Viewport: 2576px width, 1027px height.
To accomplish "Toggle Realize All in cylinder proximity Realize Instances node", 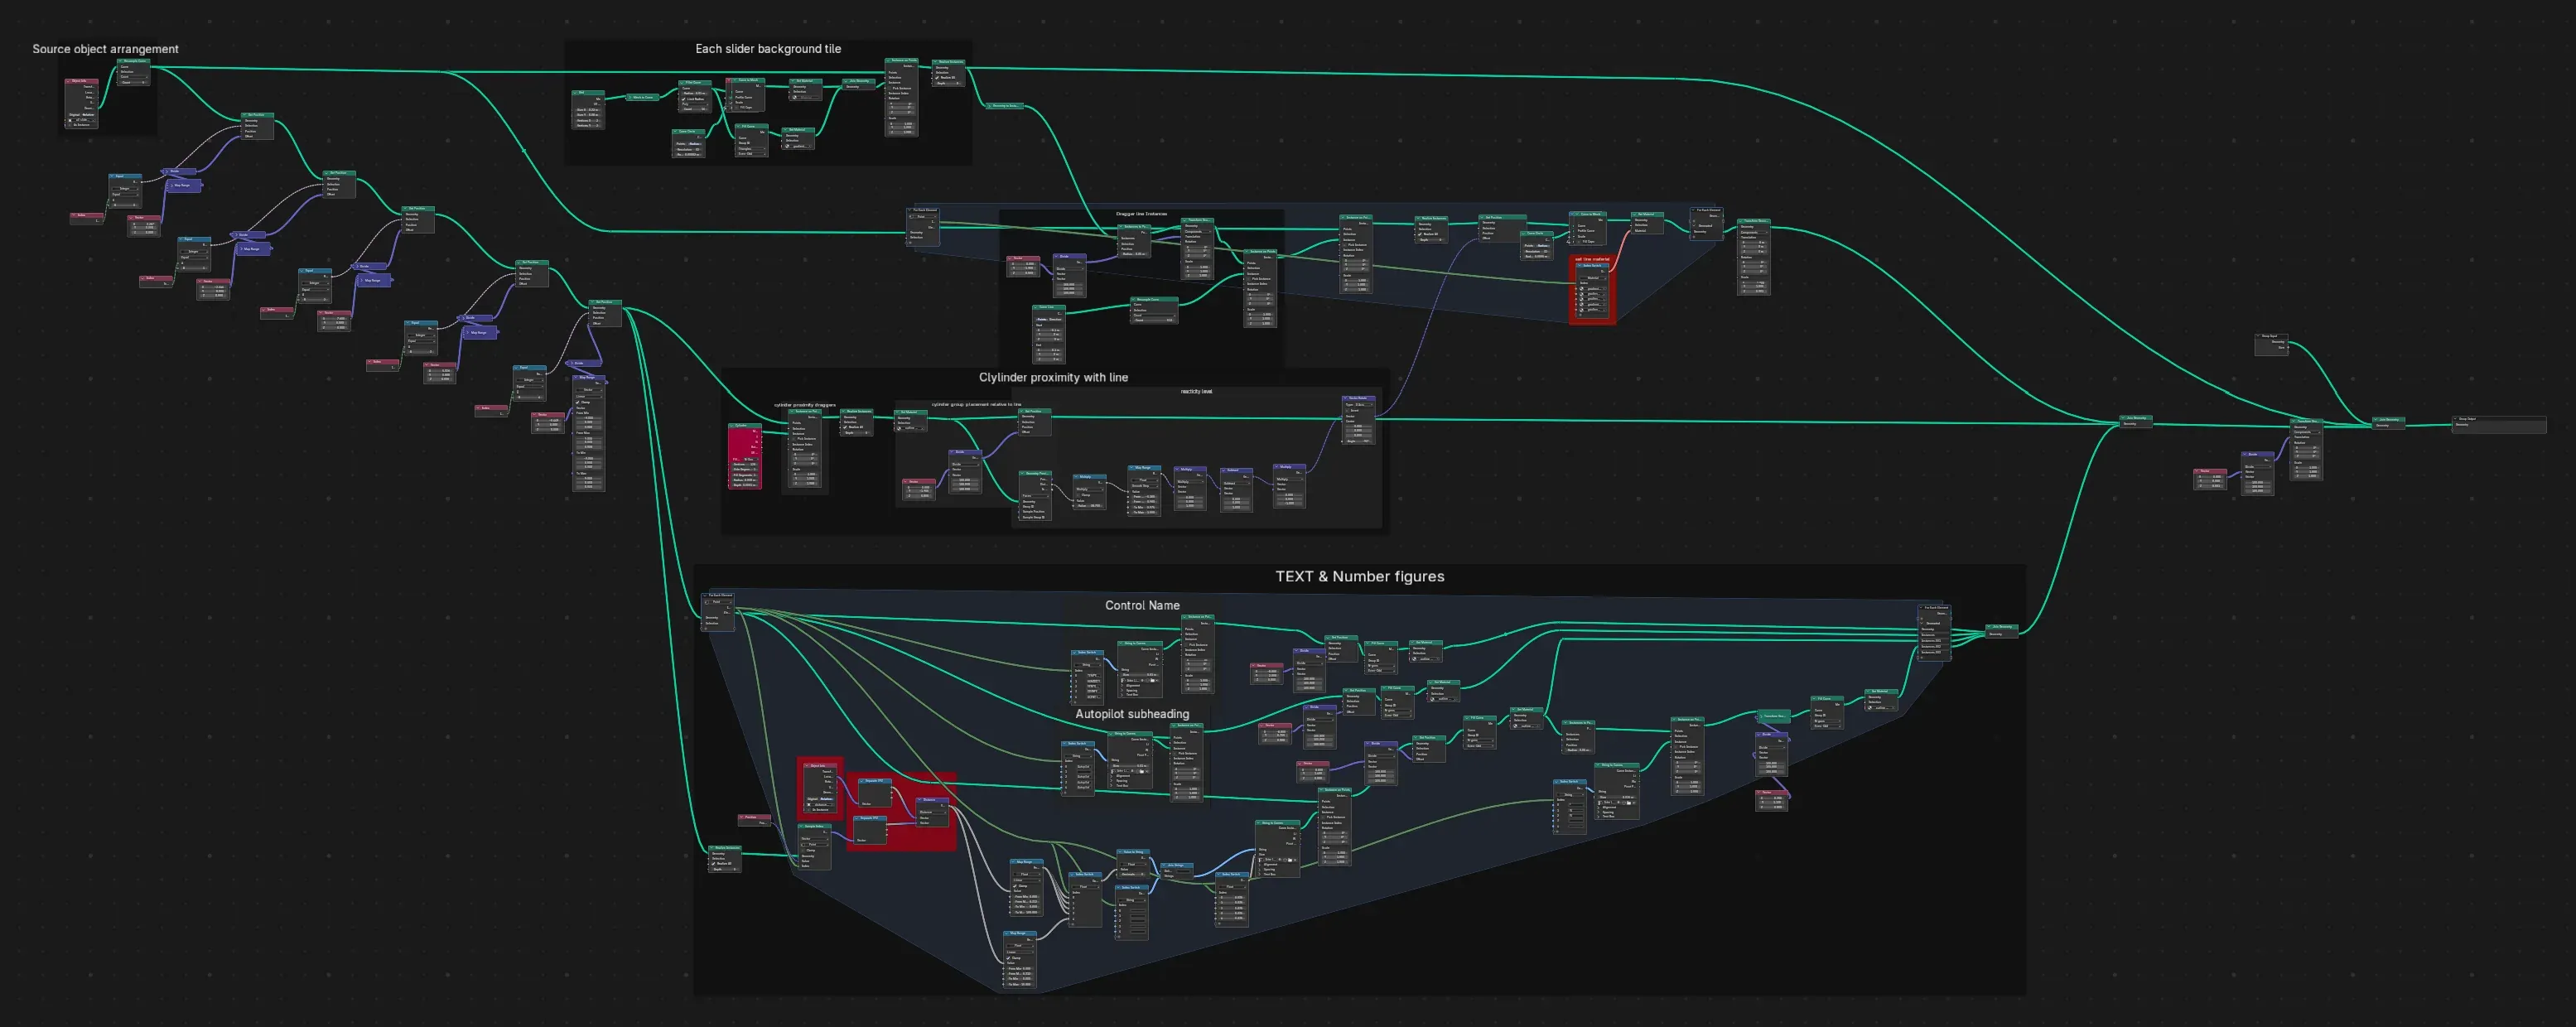I will [845, 428].
